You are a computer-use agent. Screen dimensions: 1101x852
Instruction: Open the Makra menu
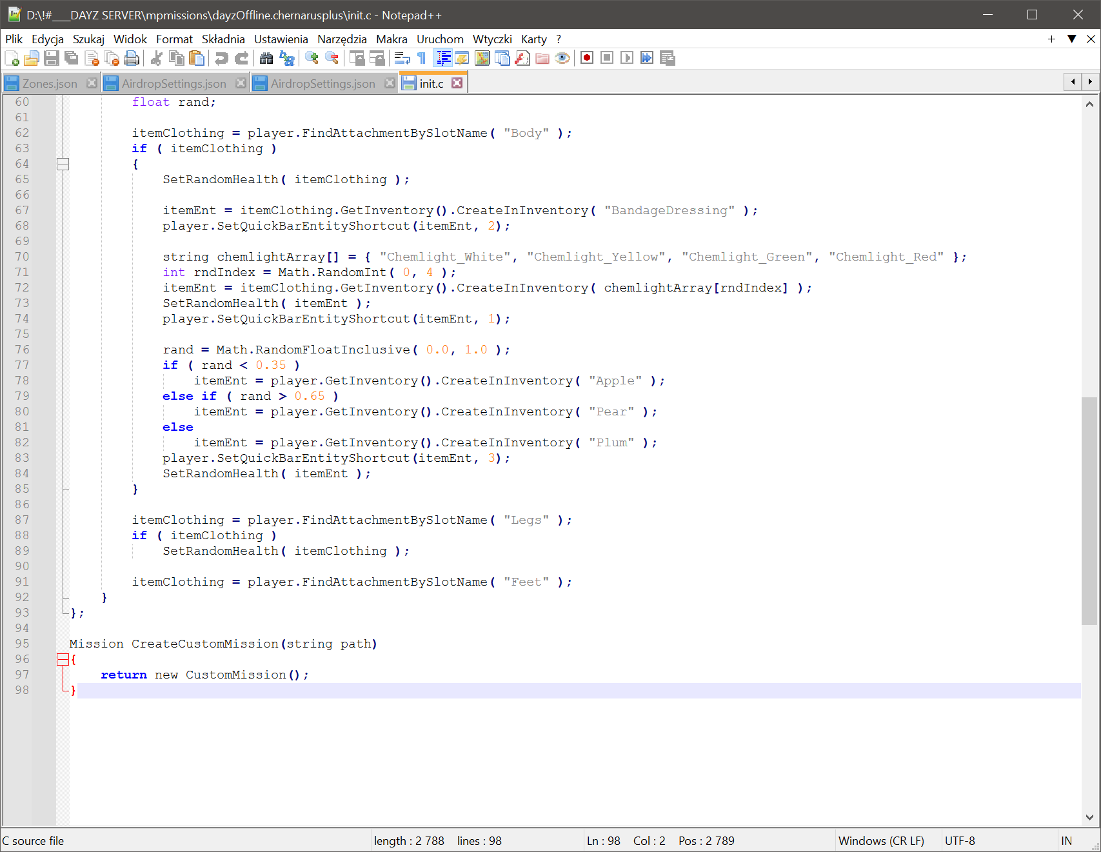click(392, 39)
